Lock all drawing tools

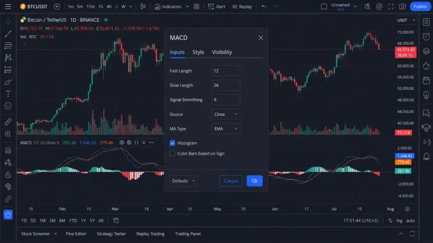(x=8, y=175)
